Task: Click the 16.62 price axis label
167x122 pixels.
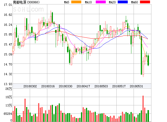Action: pos(8,15)
